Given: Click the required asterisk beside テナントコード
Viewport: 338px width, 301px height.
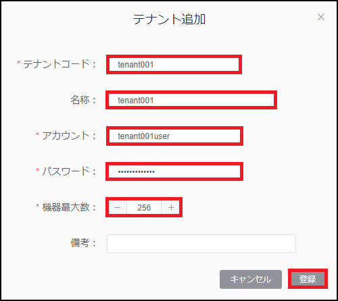Looking at the screenshot, I should 18,63.
